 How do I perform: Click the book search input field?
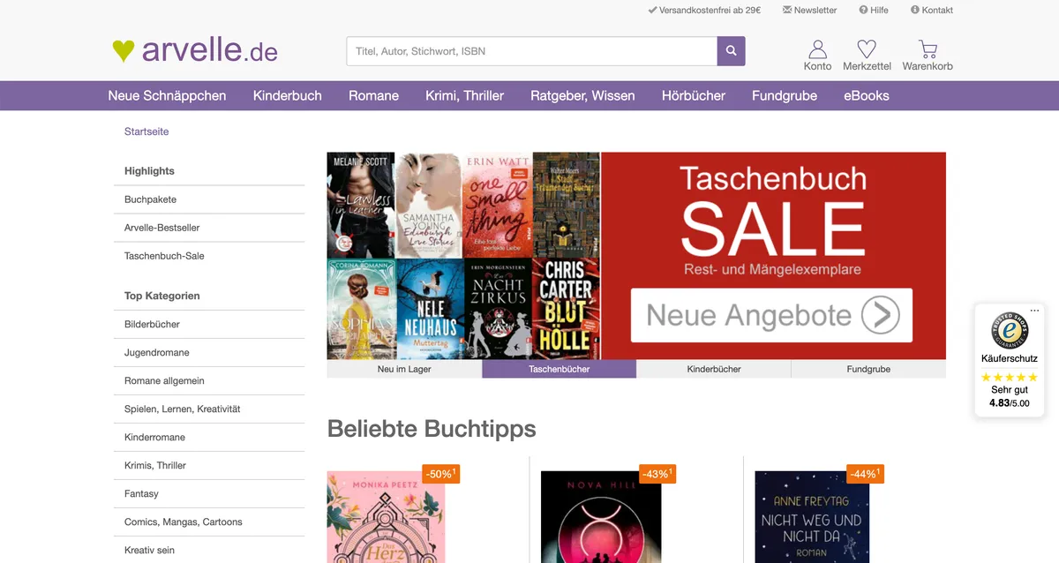pos(529,50)
